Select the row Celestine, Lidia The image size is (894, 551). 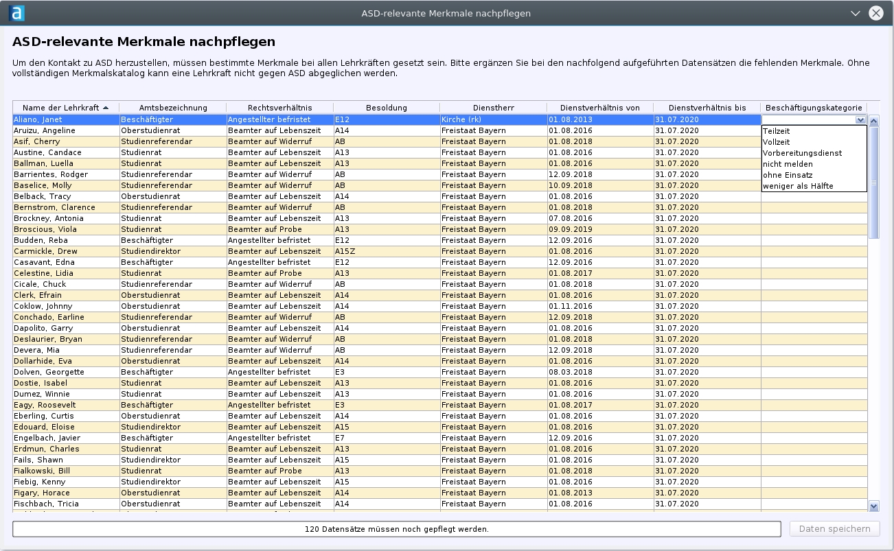[440, 273]
